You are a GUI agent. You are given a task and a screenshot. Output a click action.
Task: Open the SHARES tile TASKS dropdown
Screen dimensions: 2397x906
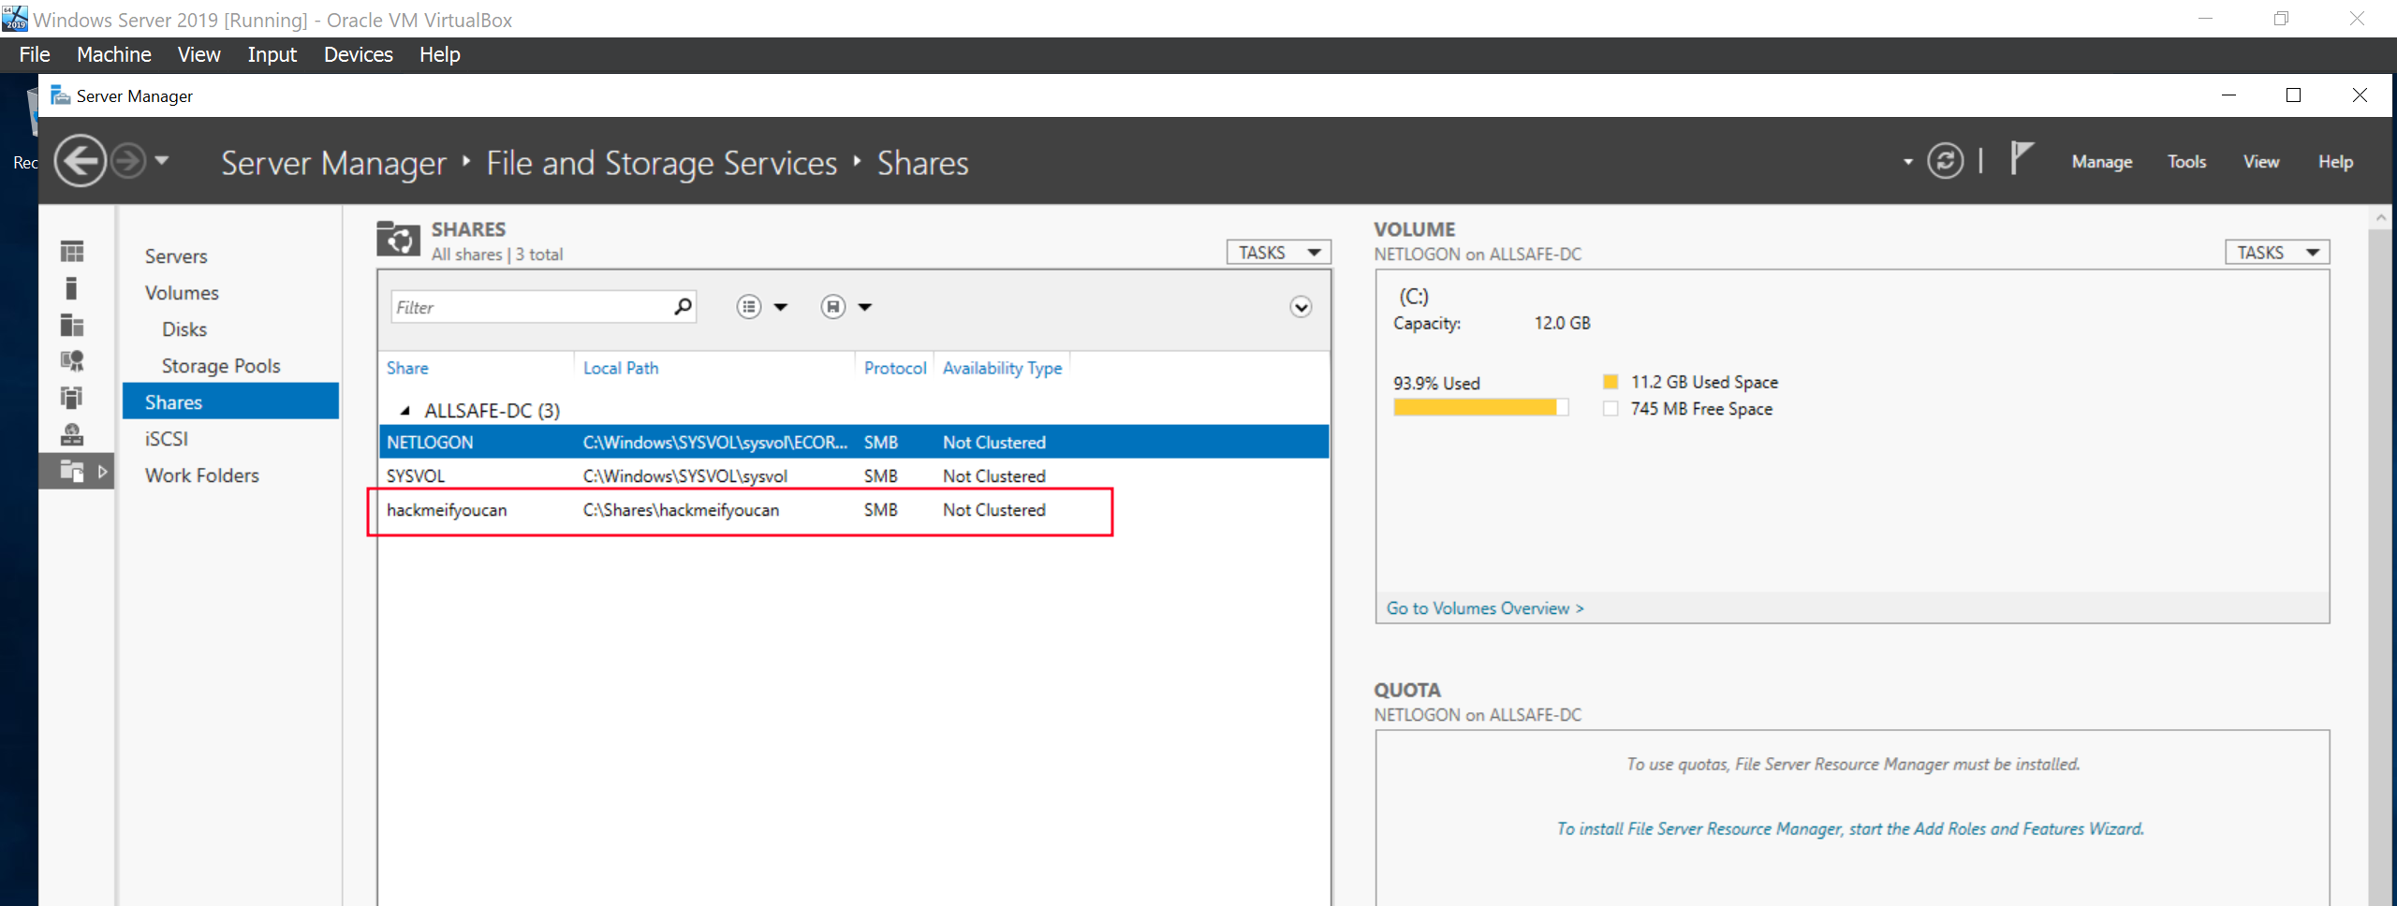[x=1278, y=252]
